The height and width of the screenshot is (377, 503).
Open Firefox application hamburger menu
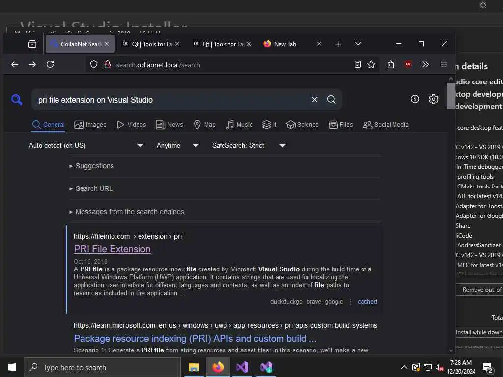[444, 64]
